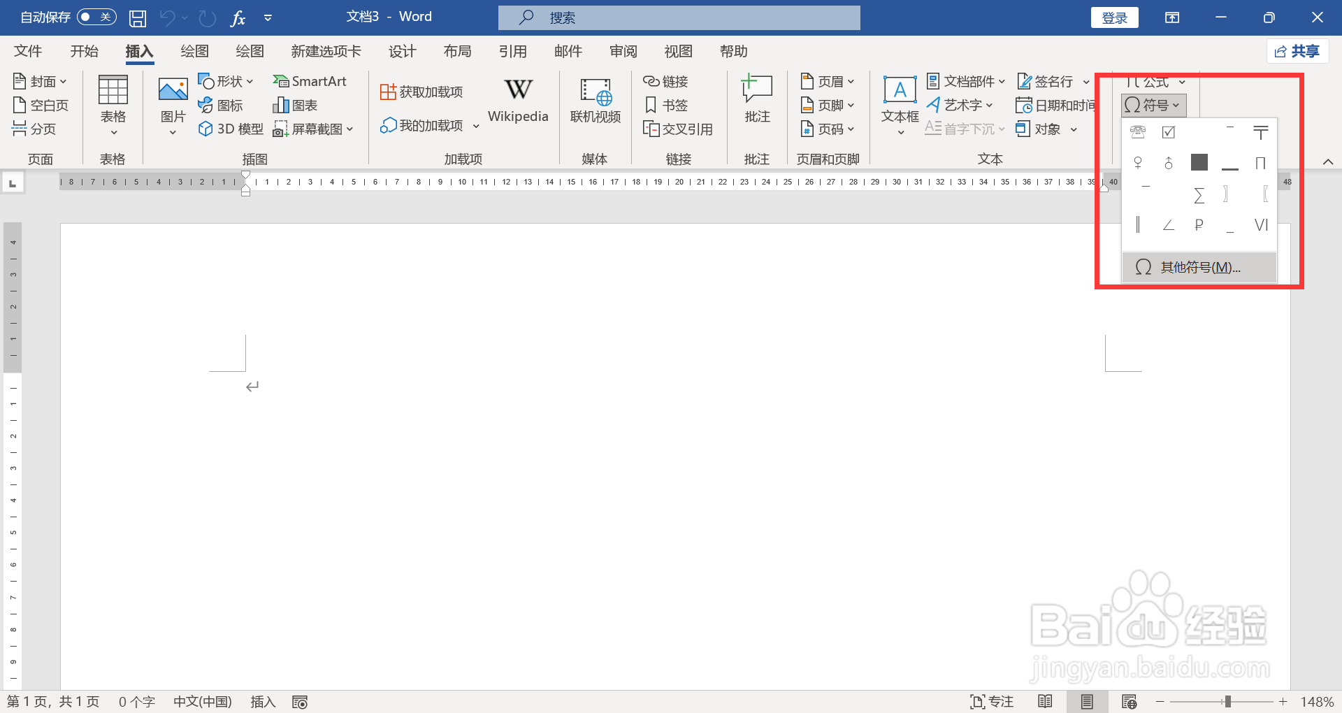Toggle 自动保存 autosave switch
This screenshot has height=713, width=1342.
coord(96,17)
